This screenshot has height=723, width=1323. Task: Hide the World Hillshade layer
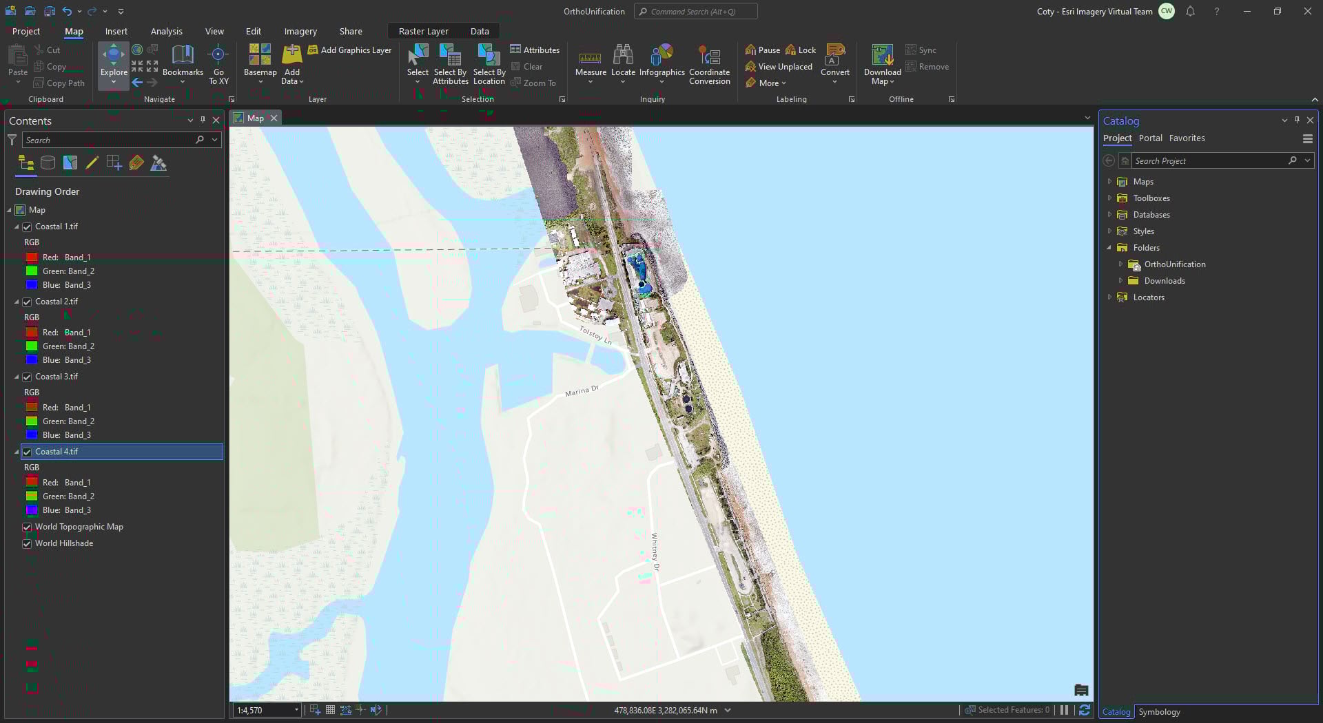tap(27, 543)
